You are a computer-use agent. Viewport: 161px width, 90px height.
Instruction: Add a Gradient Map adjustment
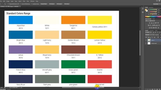click(158, 28)
